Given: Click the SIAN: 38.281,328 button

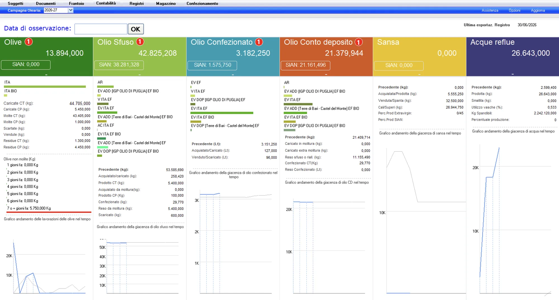Looking at the screenshot, I should tap(119, 65).
